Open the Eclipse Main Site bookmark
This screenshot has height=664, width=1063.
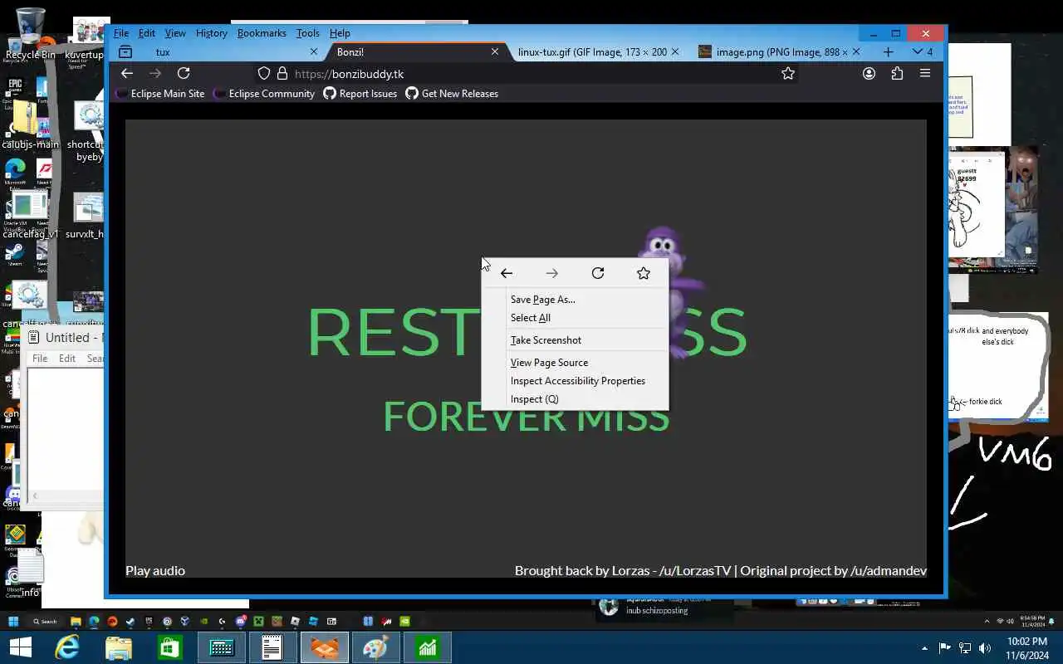click(160, 94)
